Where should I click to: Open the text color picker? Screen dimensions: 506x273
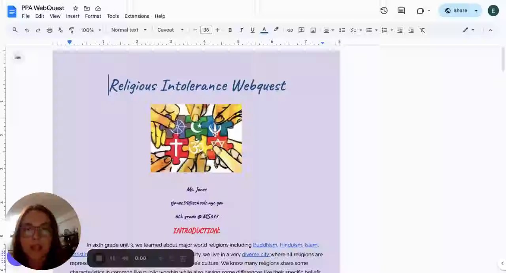pyautogui.click(x=264, y=30)
